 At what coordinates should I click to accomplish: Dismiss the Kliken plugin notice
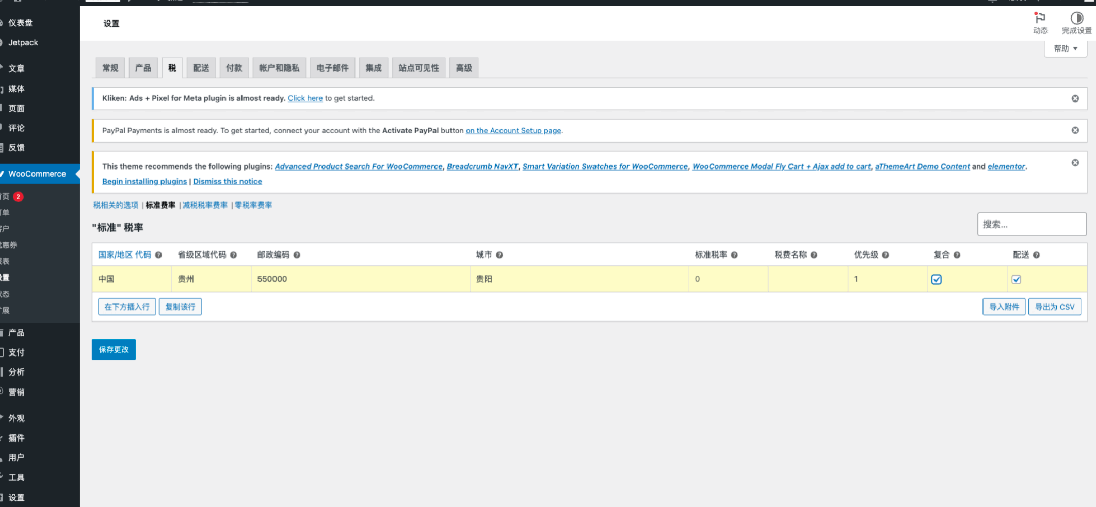[x=1075, y=98]
